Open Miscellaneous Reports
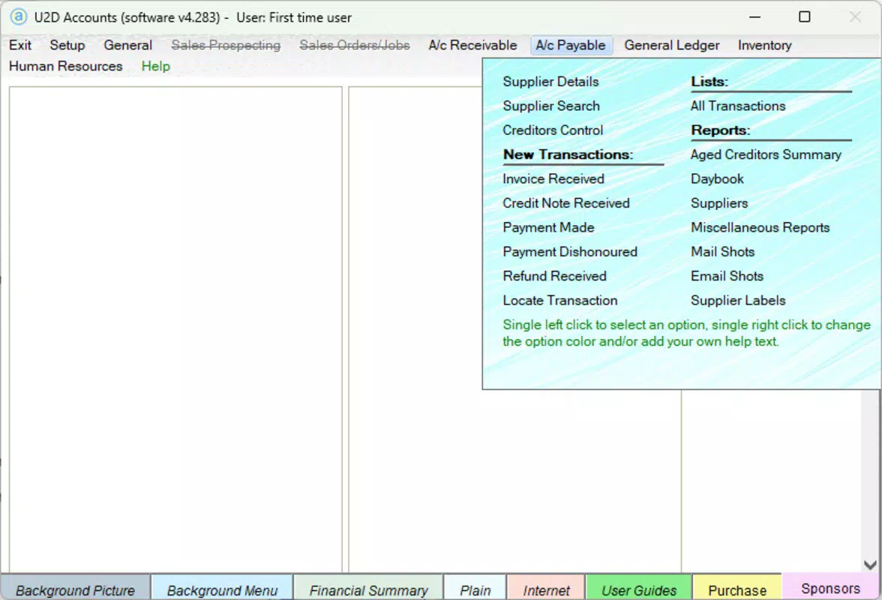Viewport: 882px width, 600px height. (x=760, y=227)
